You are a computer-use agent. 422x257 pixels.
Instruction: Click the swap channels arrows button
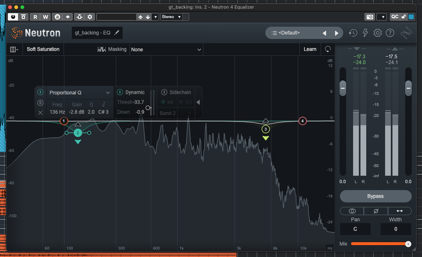coord(399,211)
